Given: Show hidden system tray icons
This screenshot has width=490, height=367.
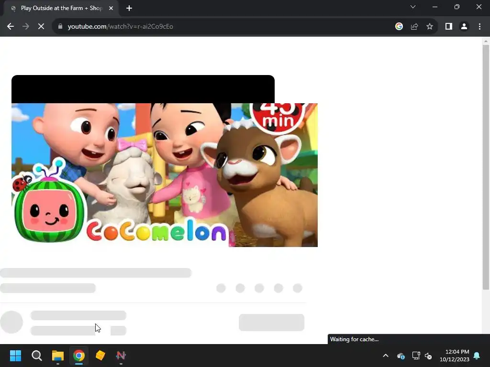Looking at the screenshot, I should [x=386, y=356].
